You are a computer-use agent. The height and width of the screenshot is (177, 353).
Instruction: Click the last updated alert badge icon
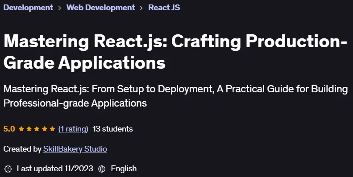pyautogui.click(x=8, y=169)
